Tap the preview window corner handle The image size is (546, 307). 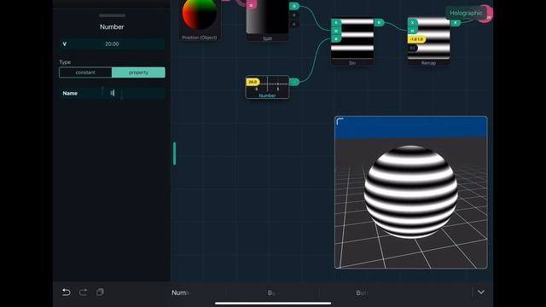(x=340, y=121)
